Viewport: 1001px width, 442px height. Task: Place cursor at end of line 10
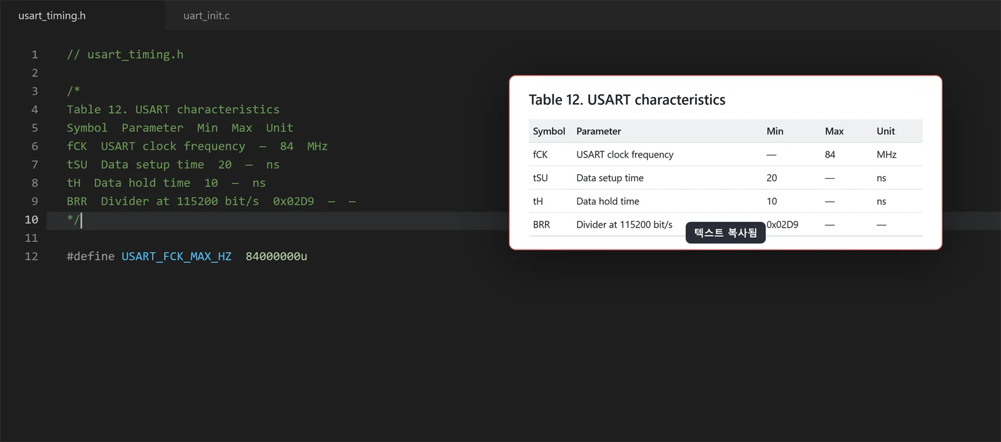[x=82, y=219]
